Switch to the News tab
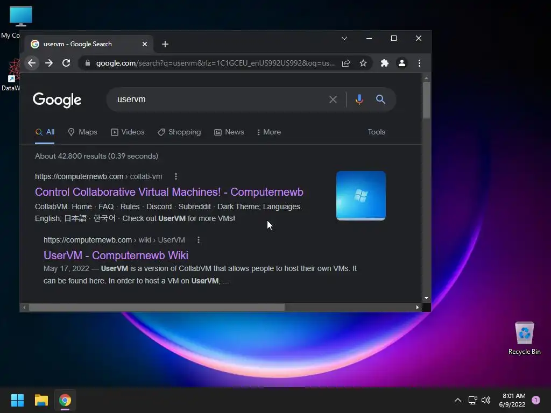Viewport: 551px width, 413px height. pyautogui.click(x=229, y=132)
